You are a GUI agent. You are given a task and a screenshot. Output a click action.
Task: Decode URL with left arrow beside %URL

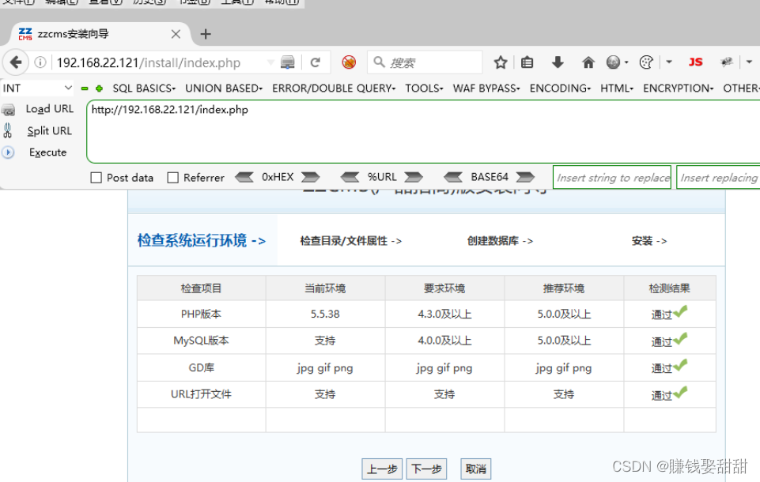point(350,177)
